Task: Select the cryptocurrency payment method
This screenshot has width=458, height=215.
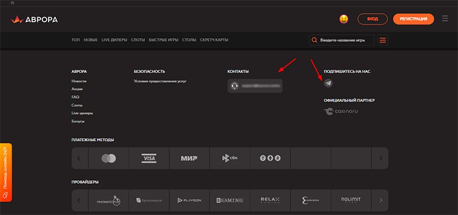Action: [x=270, y=159]
